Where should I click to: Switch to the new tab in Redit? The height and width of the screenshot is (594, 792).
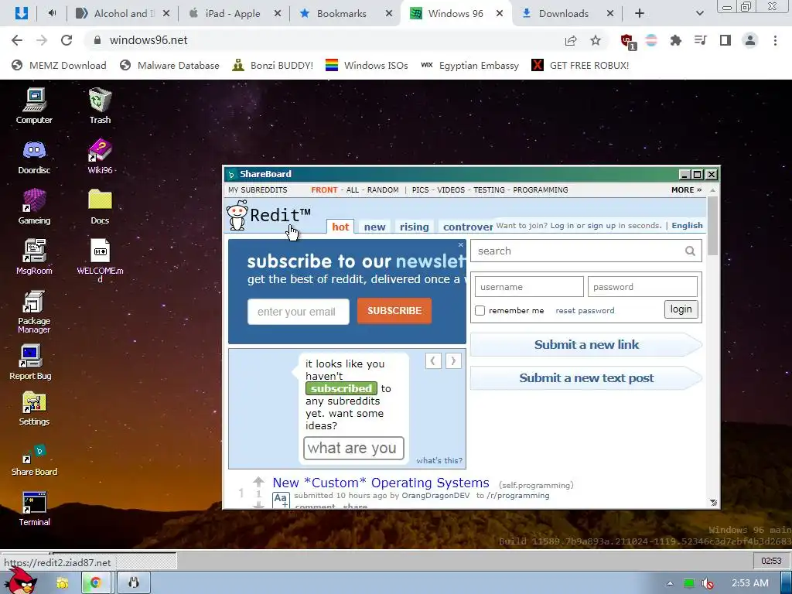[375, 227]
